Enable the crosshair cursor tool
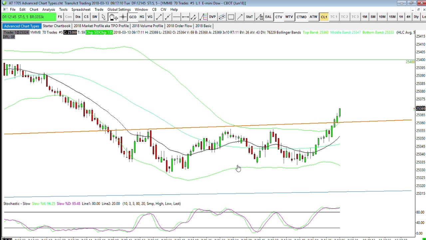The image size is (426, 240). (x=123, y=17)
